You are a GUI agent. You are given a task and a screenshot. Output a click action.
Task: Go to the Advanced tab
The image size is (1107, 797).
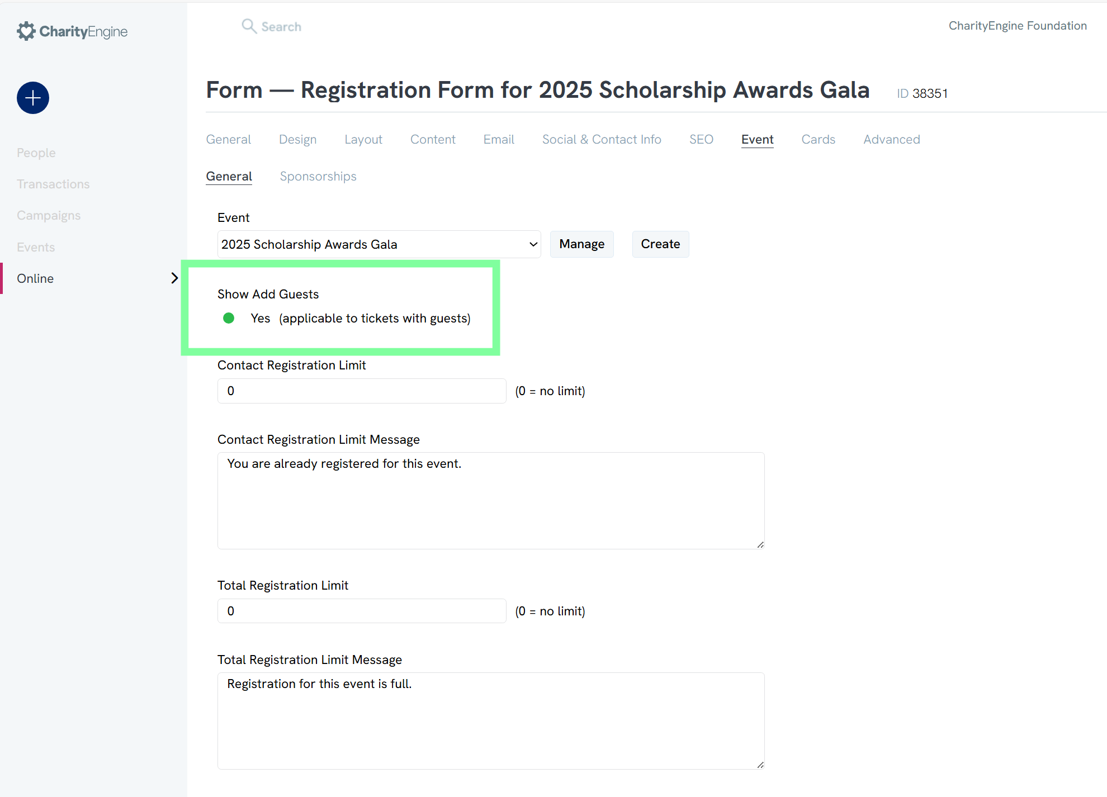(891, 139)
